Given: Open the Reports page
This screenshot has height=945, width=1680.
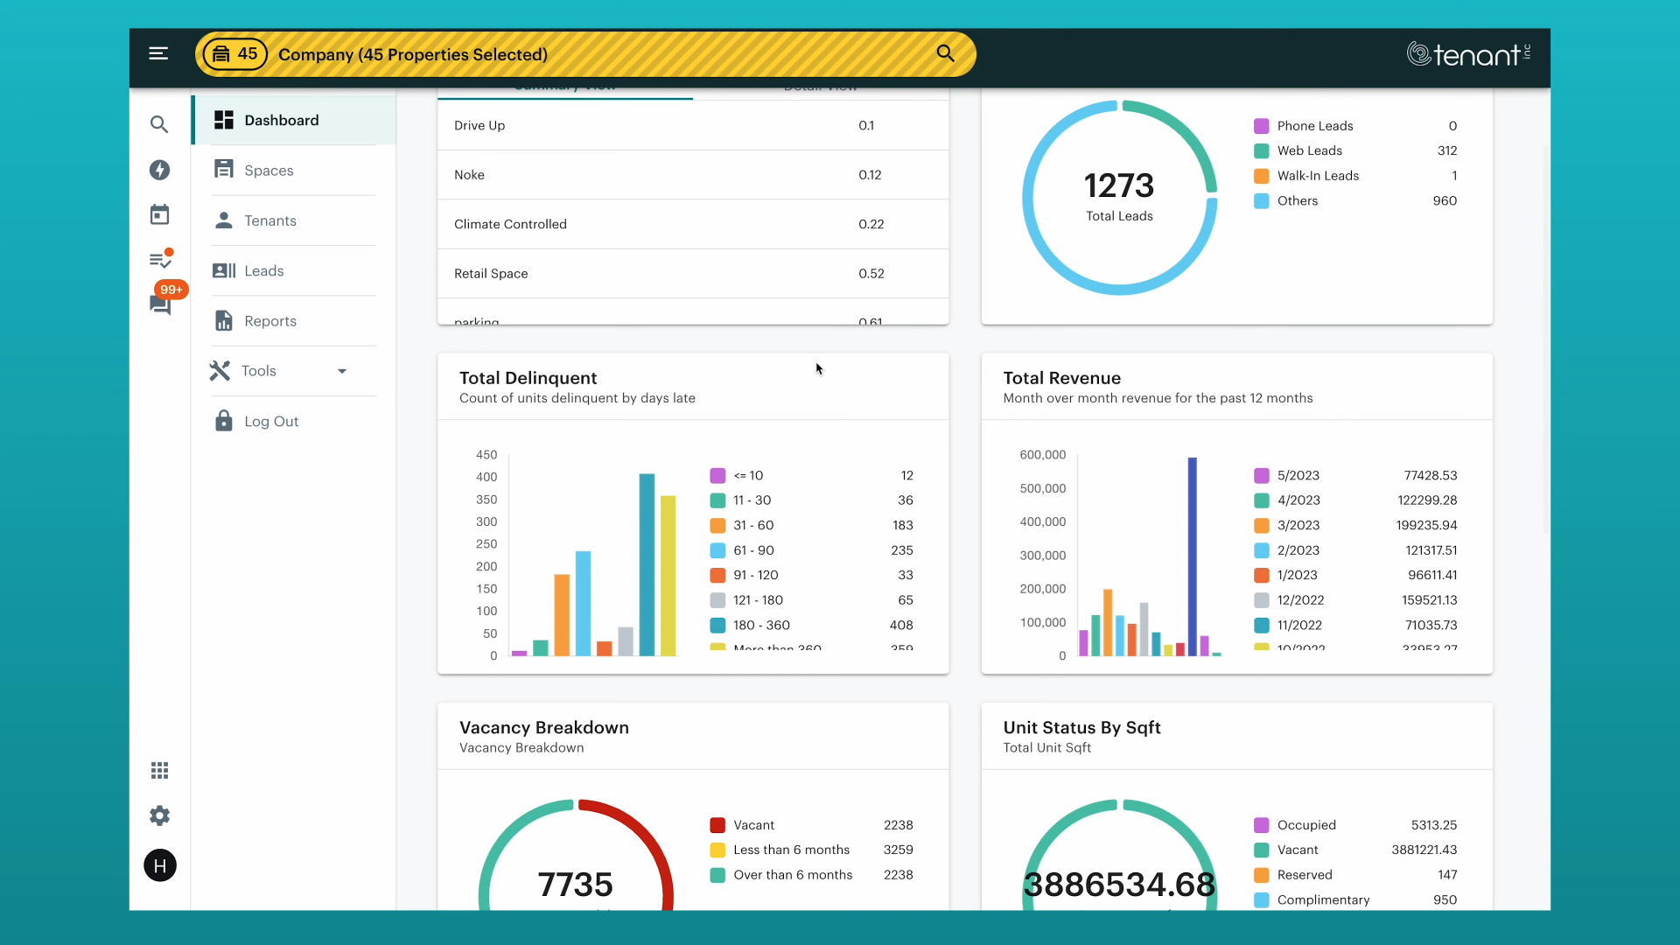Looking at the screenshot, I should [270, 320].
